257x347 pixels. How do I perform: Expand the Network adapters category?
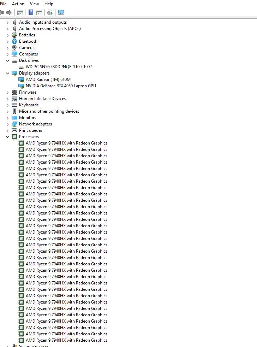pos(7,124)
